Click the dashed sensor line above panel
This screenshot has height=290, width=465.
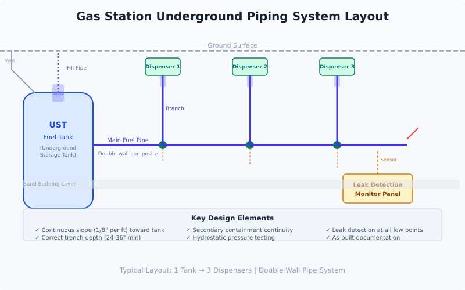[377, 162]
